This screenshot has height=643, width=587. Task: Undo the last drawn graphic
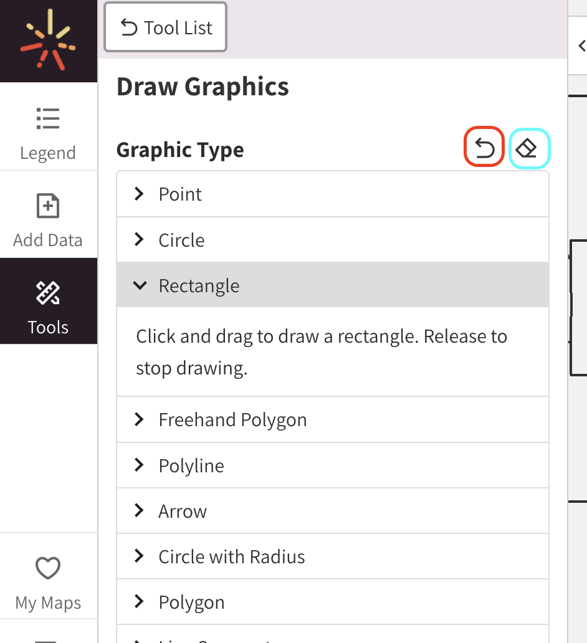click(484, 148)
